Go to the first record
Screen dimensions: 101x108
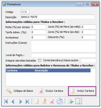pyautogui.click(x=6, y=101)
